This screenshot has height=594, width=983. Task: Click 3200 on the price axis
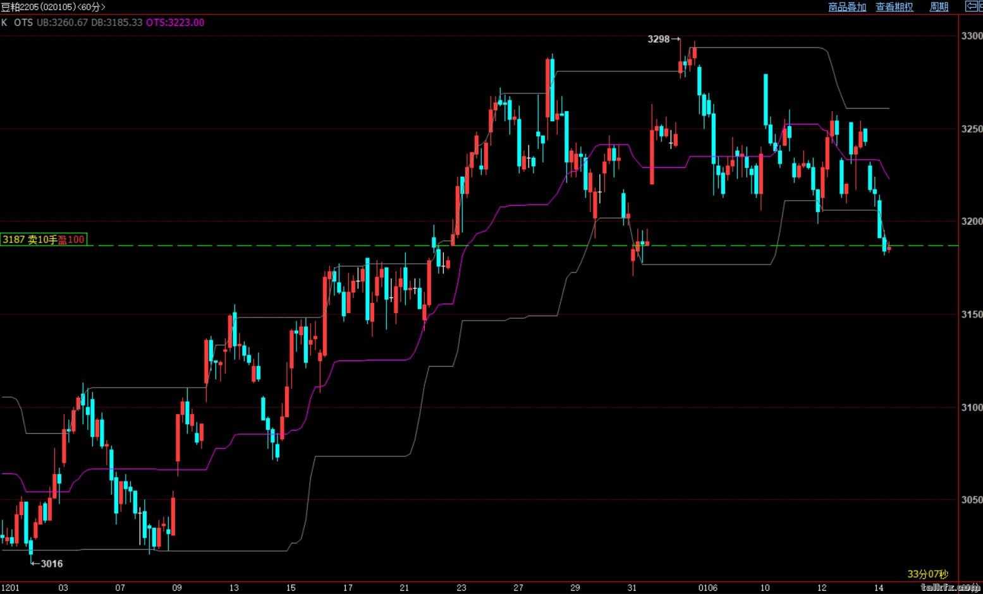point(972,222)
